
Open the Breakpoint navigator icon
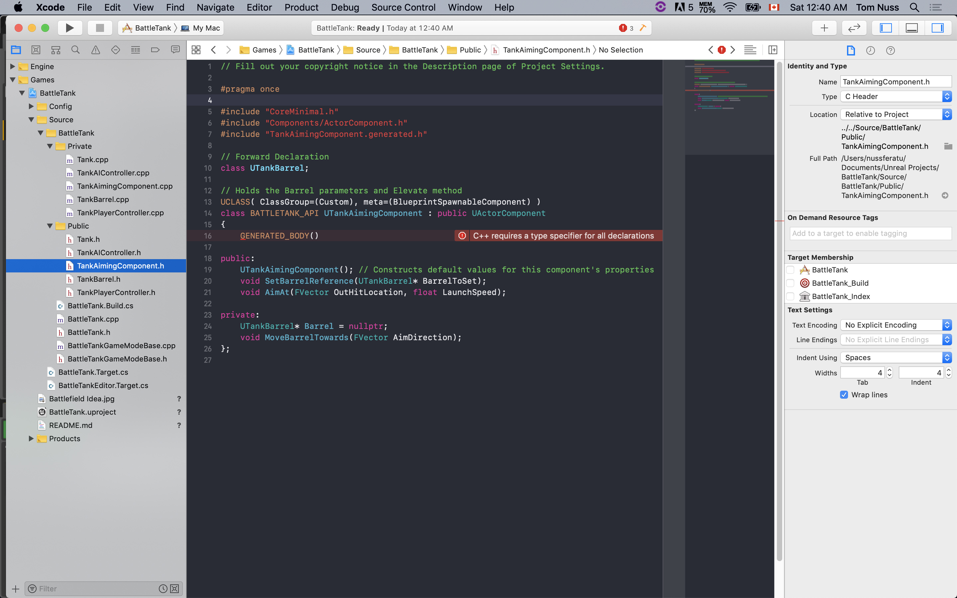click(155, 50)
